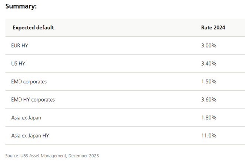The width and height of the screenshot is (245, 163).
Task: Click the 3.60% rate value
Action: click(209, 100)
